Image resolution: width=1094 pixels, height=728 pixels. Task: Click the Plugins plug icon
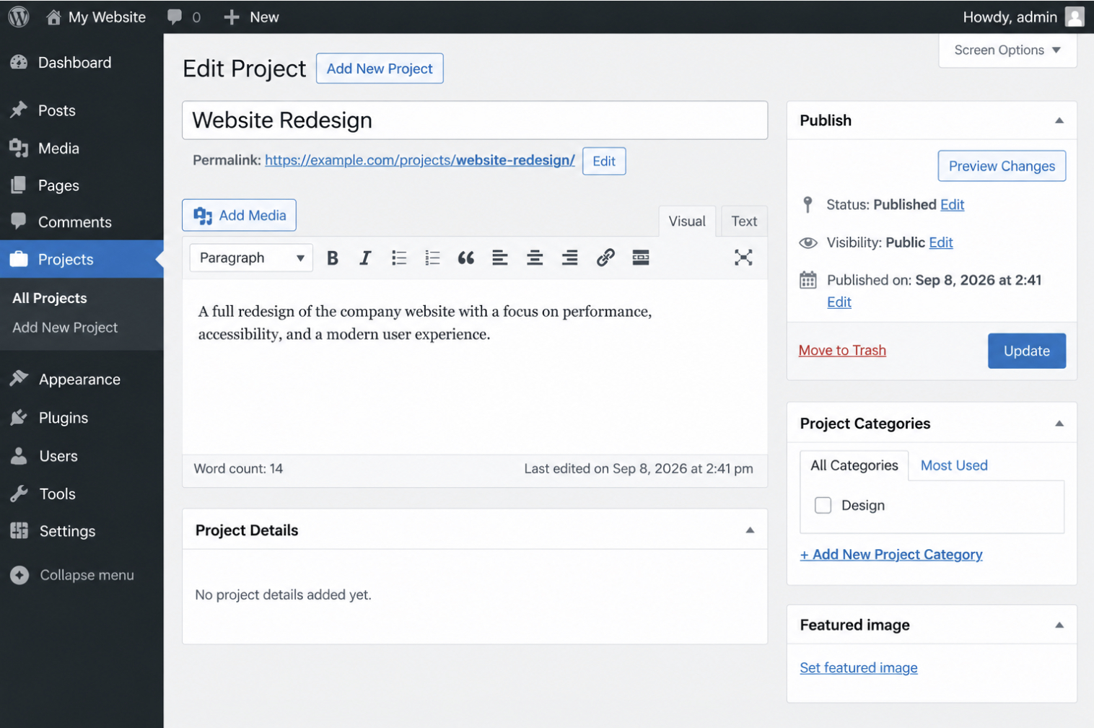click(19, 417)
